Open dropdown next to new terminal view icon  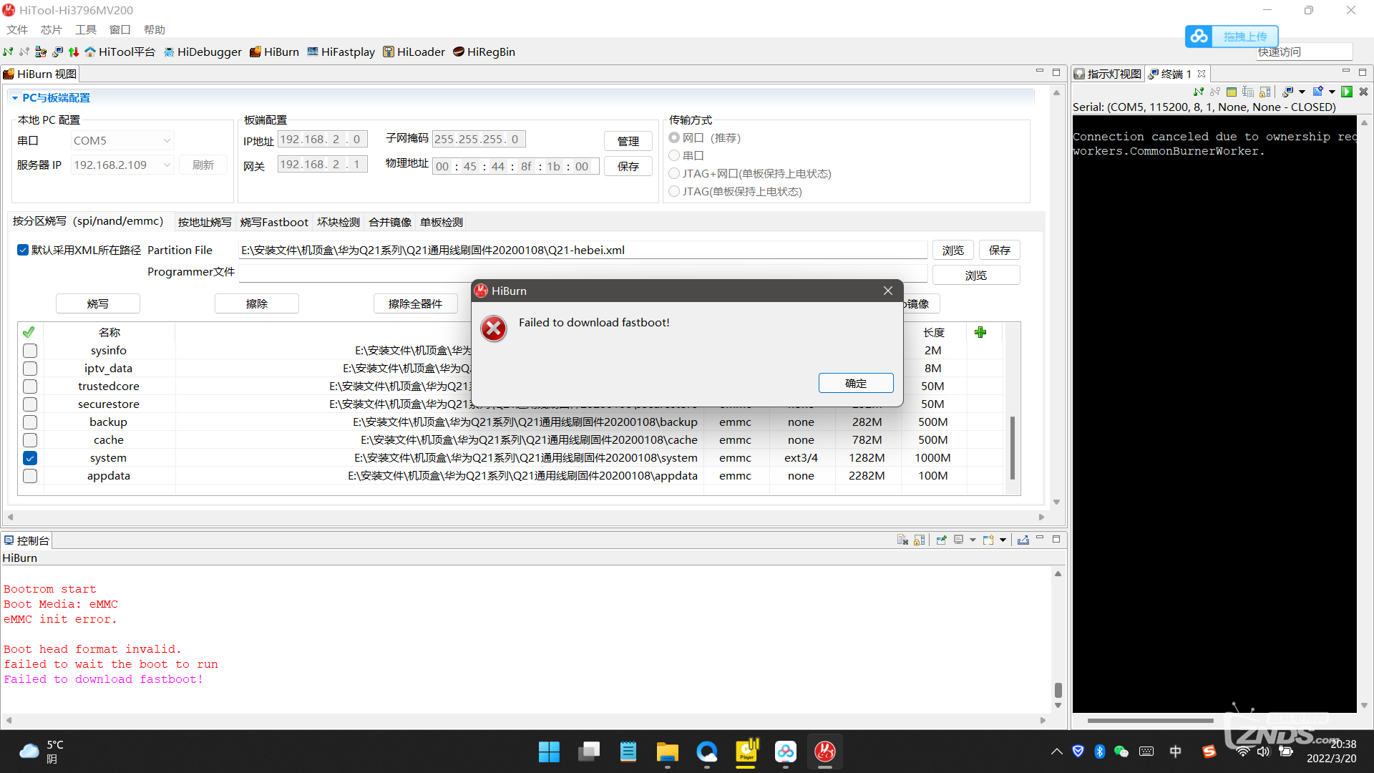click(1332, 92)
